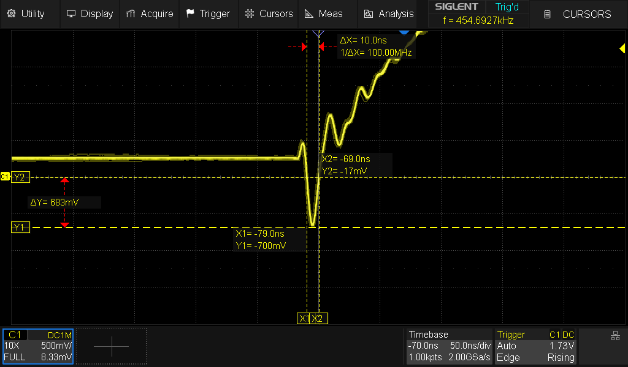Open the Trigger settings box
Screen dimensions: 628x367
536,346
